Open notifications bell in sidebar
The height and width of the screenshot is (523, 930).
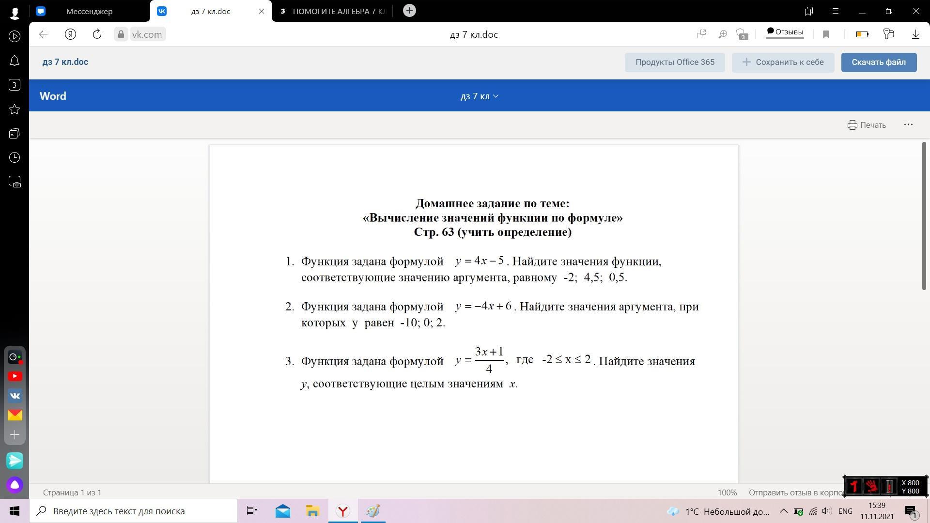15,61
